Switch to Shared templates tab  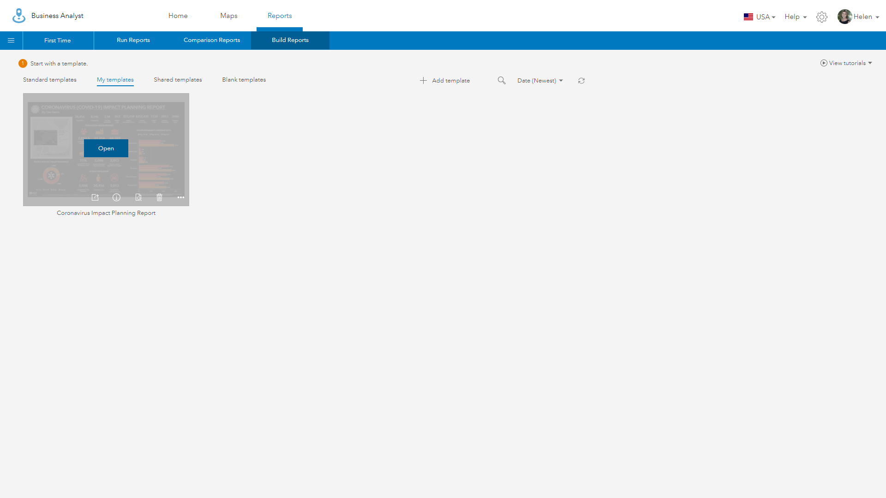178,79
